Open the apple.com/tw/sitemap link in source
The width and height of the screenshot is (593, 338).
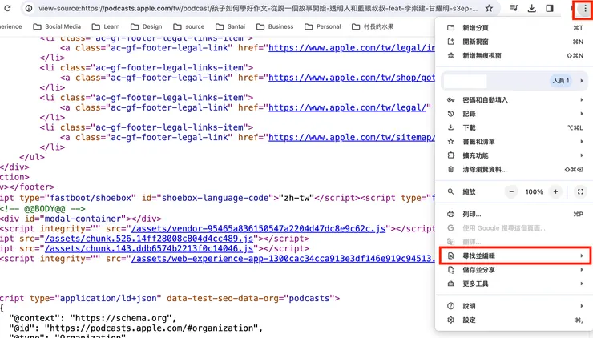pyautogui.click(x=352, y=138)
